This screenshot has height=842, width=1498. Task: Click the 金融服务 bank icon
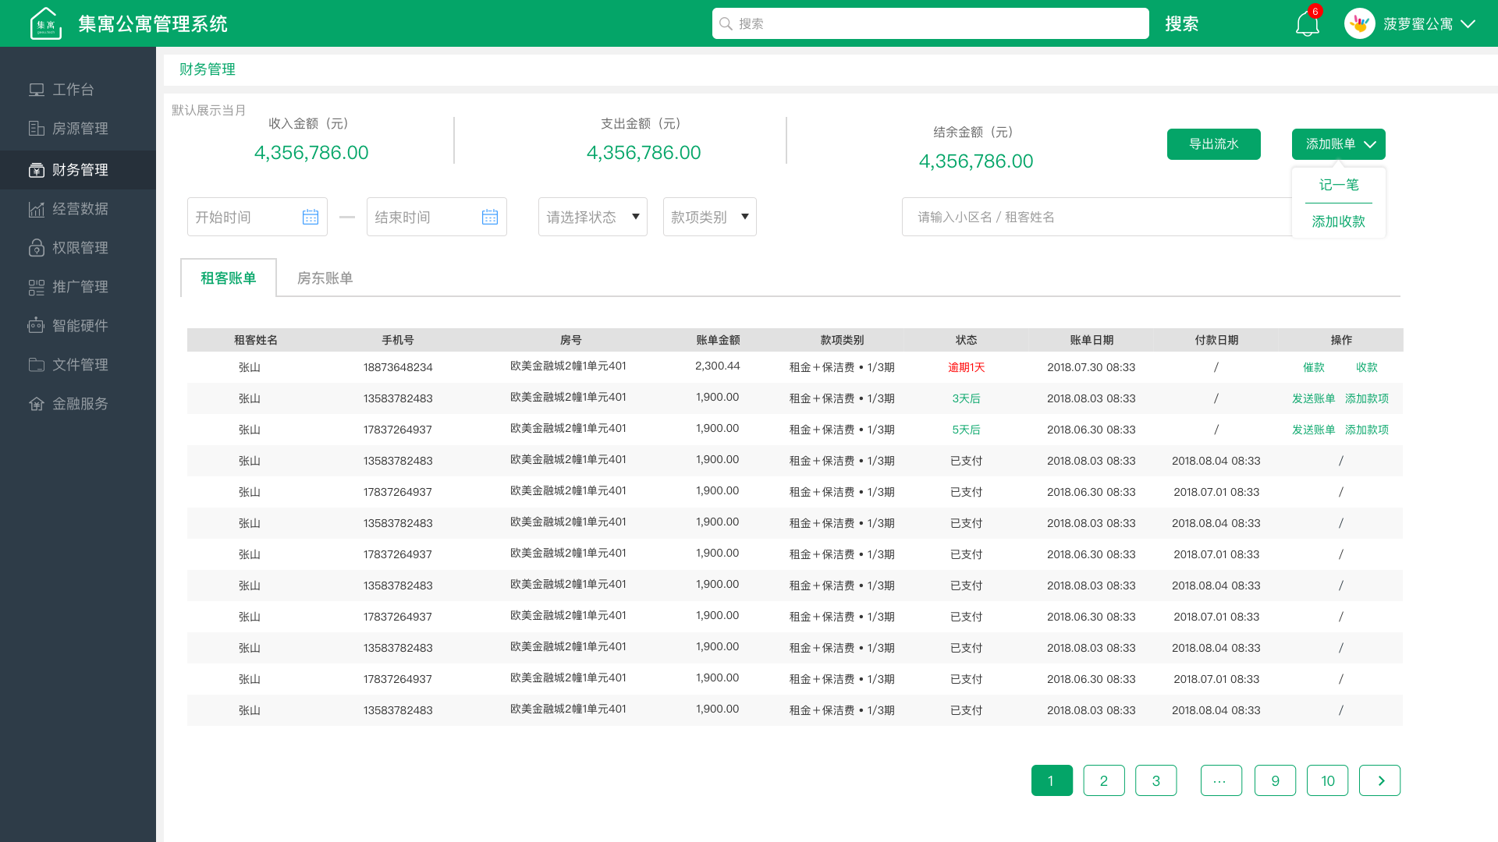click(37, 404)
